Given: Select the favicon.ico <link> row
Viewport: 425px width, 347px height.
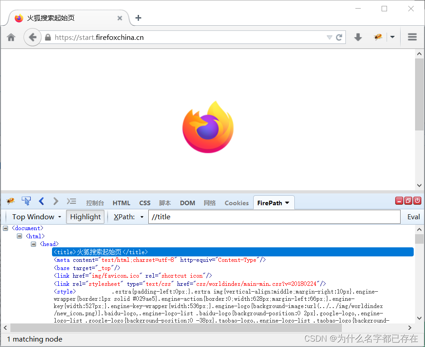Looking at the screenshot, I should pos(132,275).
